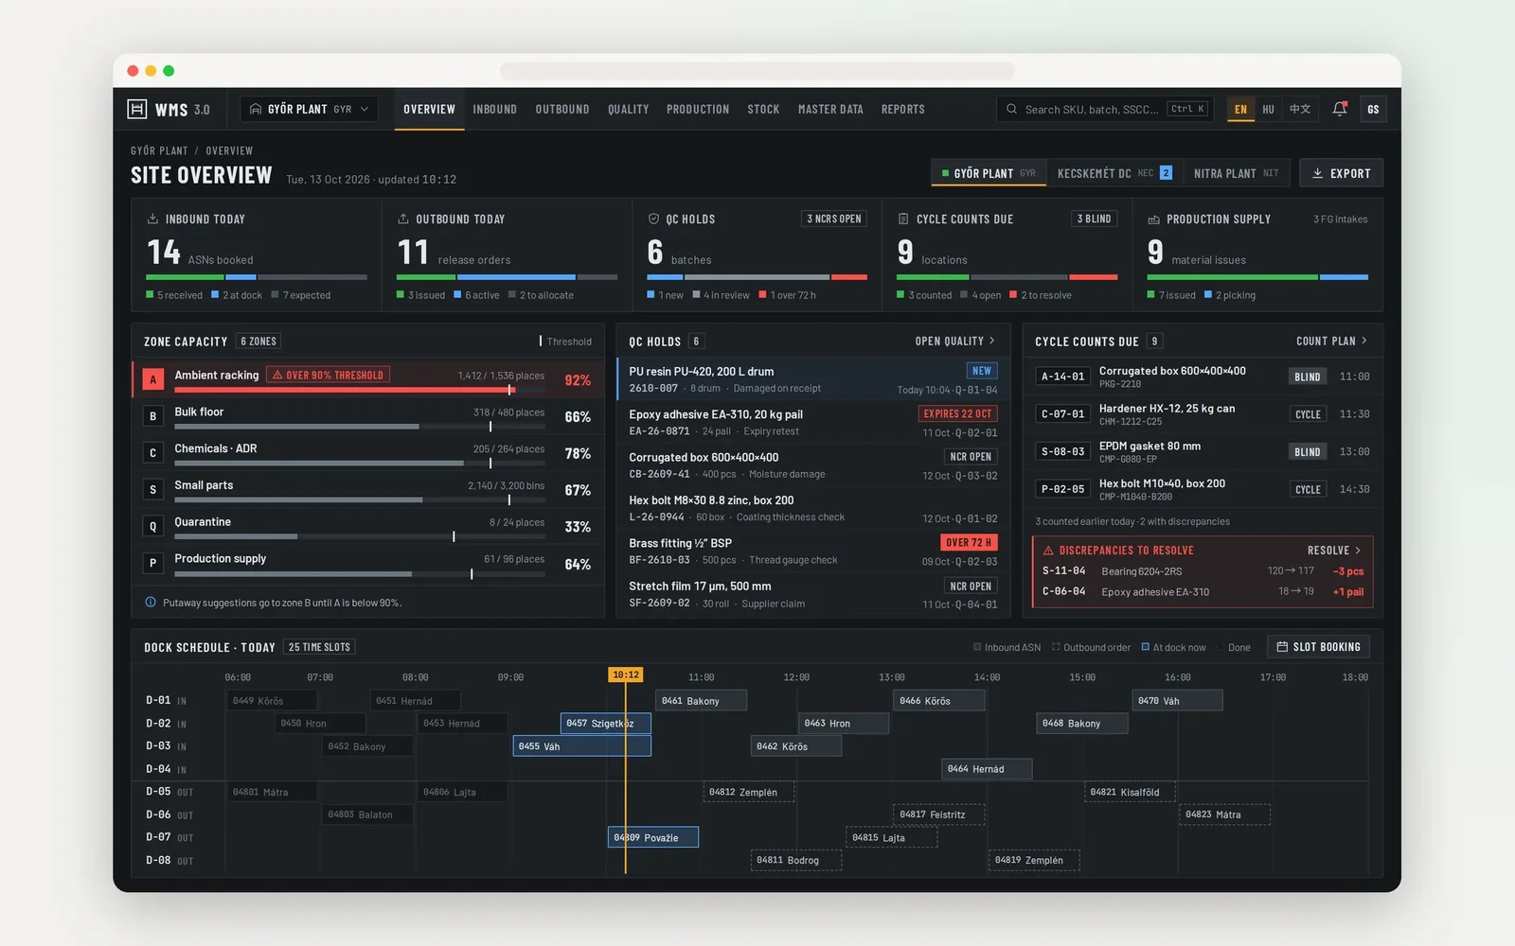Image resolution: width=1515 pixels, height=946 pixels.
Task: Click the zone P badge for Production supply
Action: 152,563
